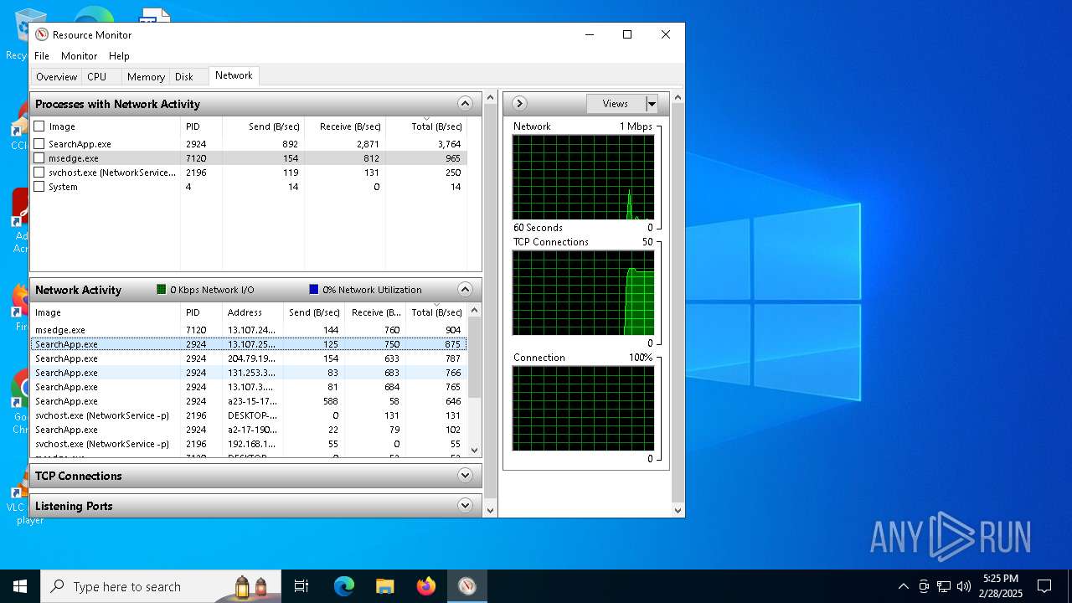This screenshot has height=603, width=1072.
Task: Click the blue Network Utilization legend square
Action: (313, 289)
